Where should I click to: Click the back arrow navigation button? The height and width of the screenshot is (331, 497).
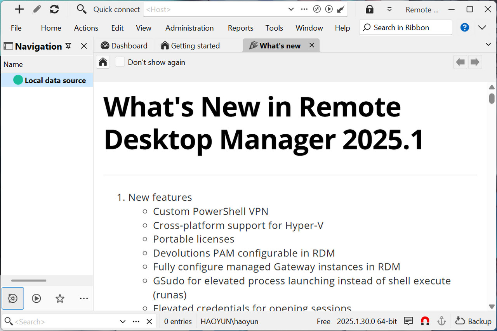pyautogui.click(x=461, y=62)
